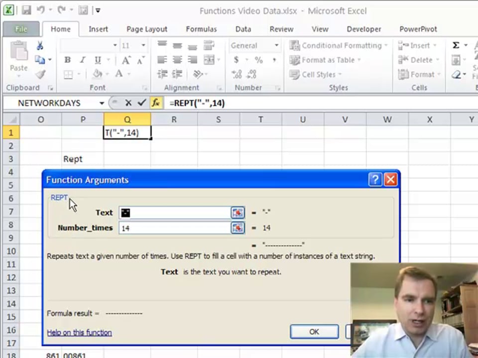Image resolution: width=478 pixels, height=358 pixels.
Task: Switch to the PowerPivot tab
Action: pos(418,29)
